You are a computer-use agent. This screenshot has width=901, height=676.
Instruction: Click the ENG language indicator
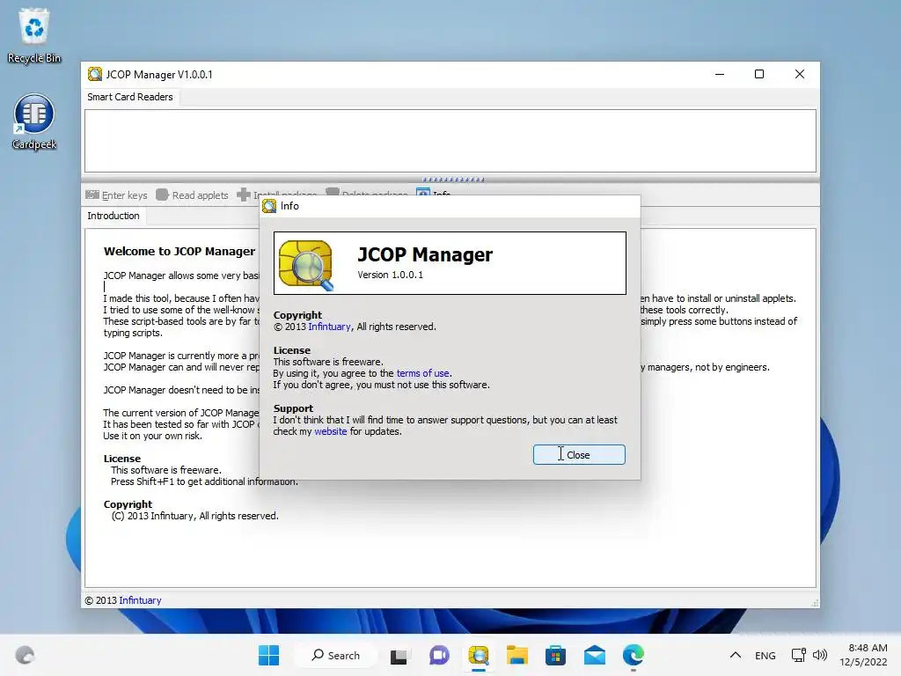[765, 655]
